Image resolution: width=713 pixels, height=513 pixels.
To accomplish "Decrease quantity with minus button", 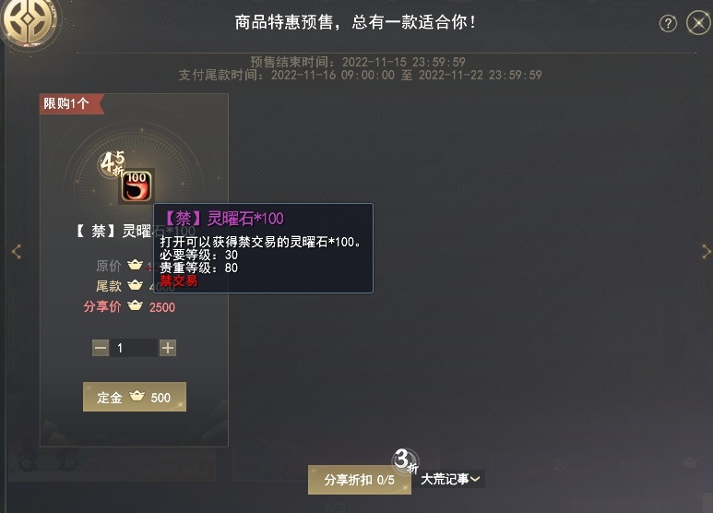I will coord(101,349).
